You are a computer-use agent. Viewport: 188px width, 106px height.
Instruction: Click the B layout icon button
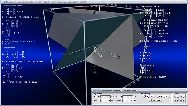coord(182,97)
